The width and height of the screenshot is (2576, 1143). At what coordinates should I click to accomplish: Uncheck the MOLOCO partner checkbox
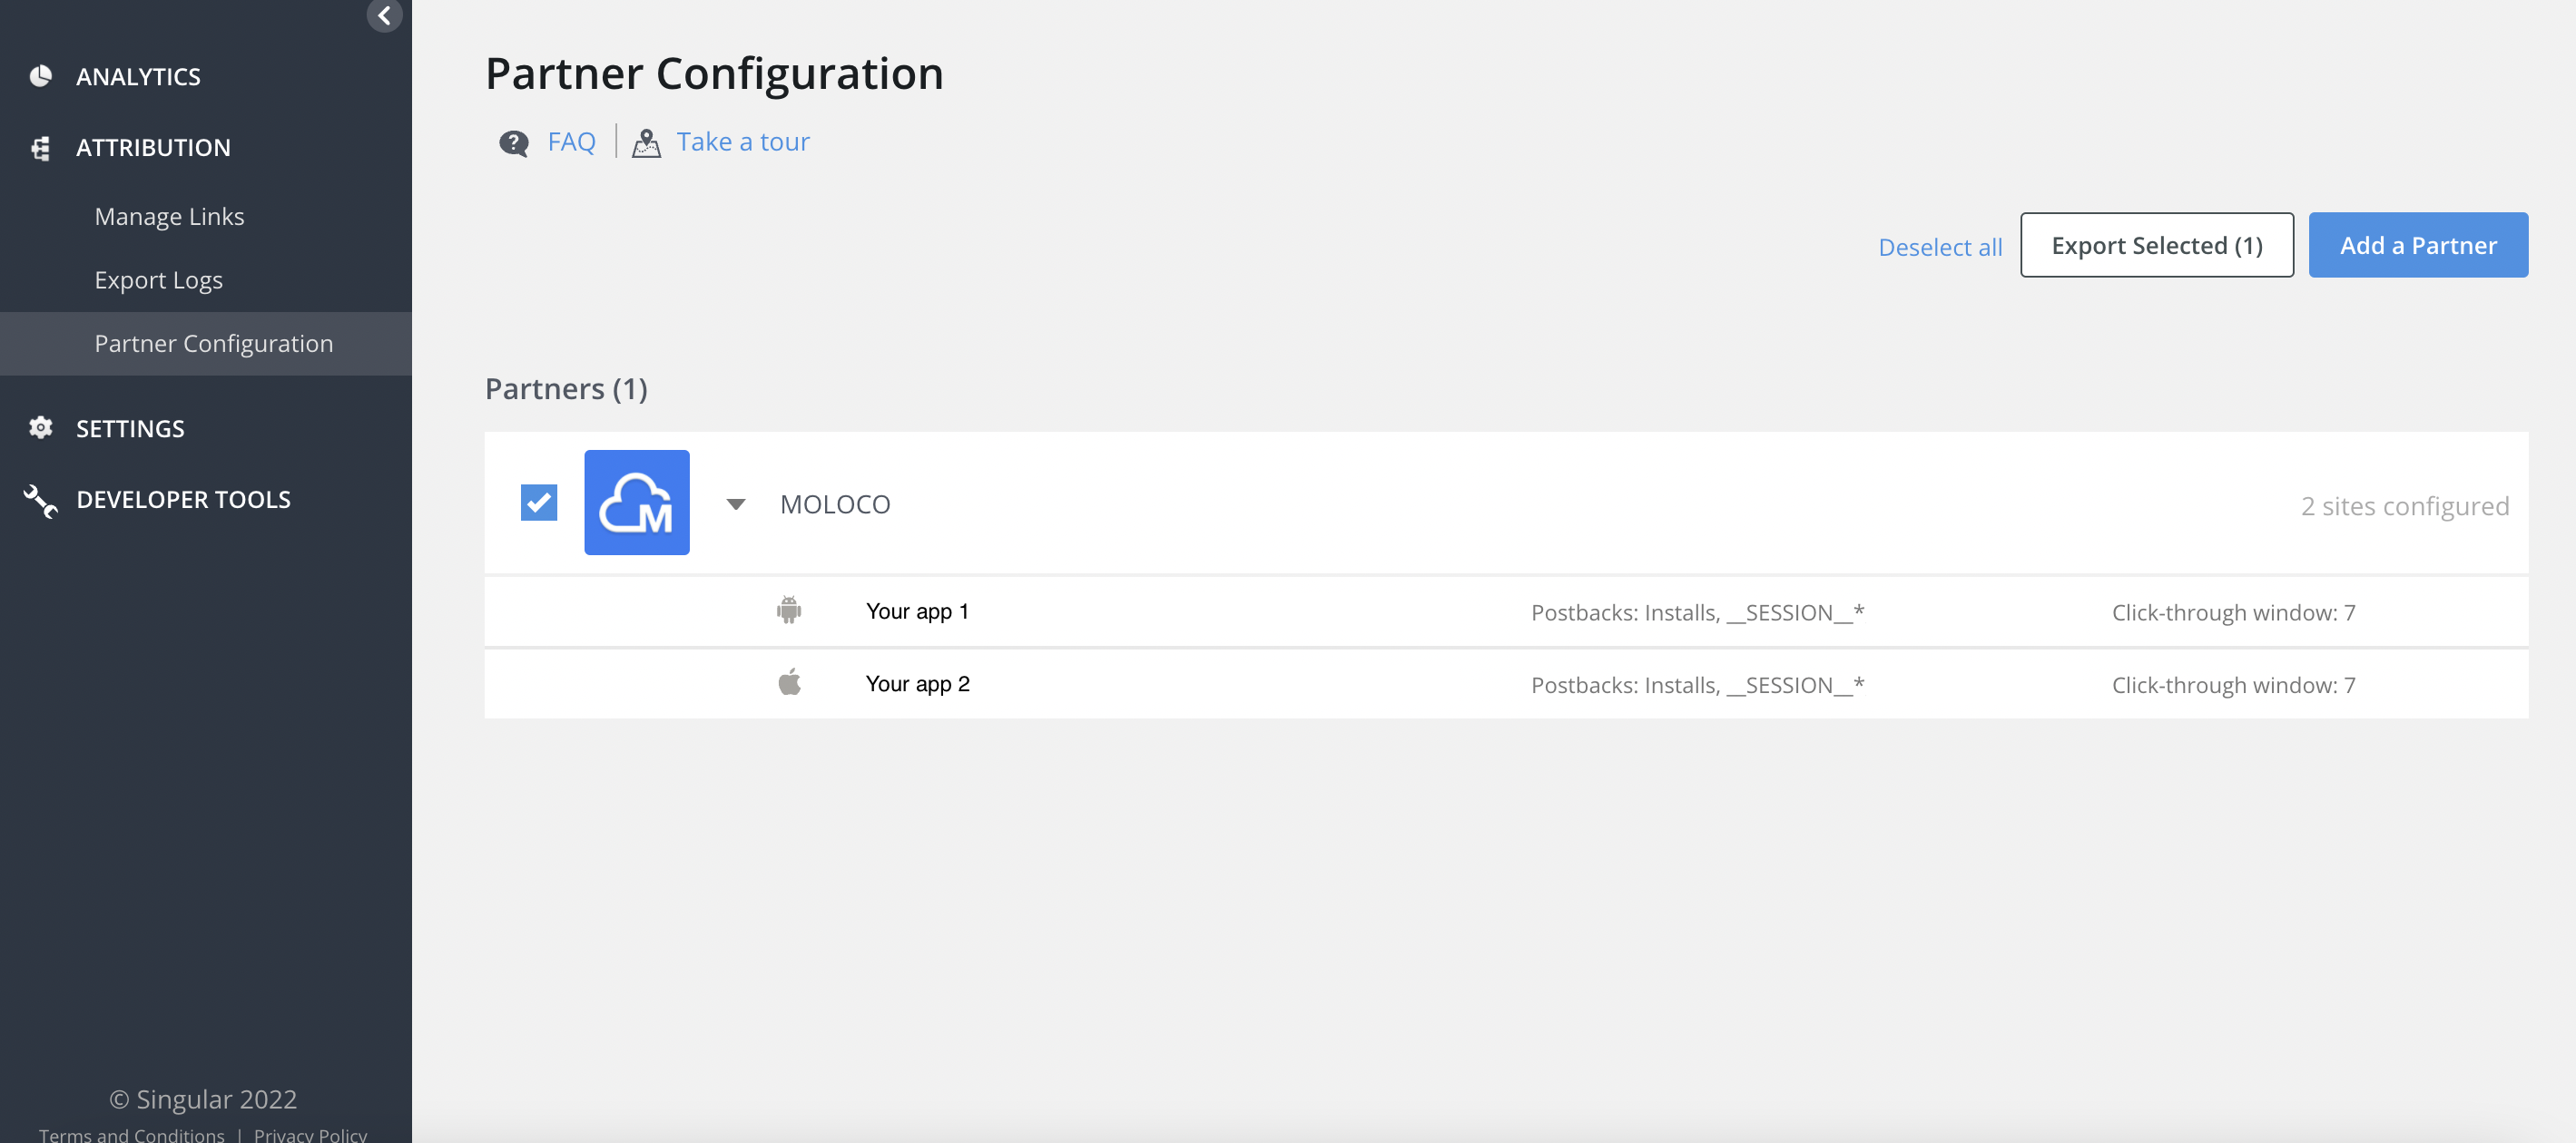[x=539, y=503]
